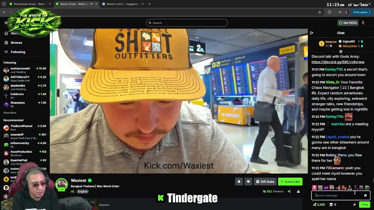374x210 pixels.
Task: Click the Get KICKs button
Action: [348, 23]
